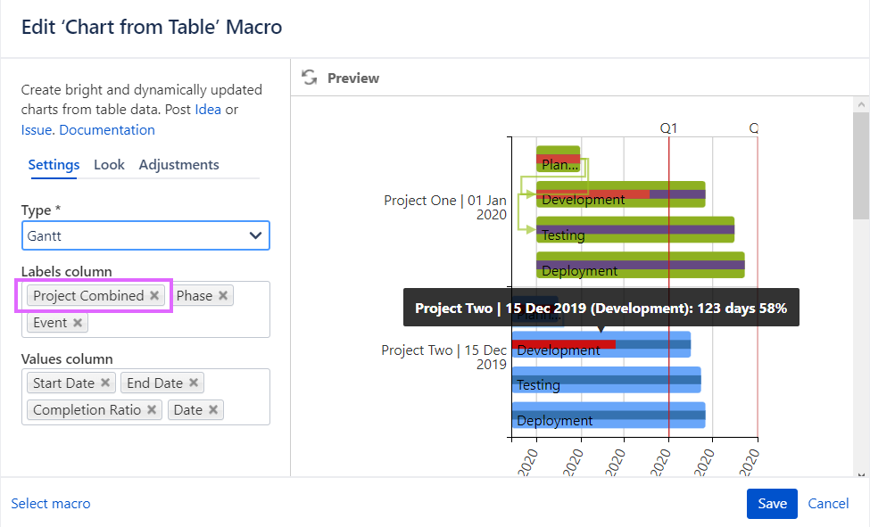Remove the Phase label tag

pyautogui.click(x=223, y=295)
